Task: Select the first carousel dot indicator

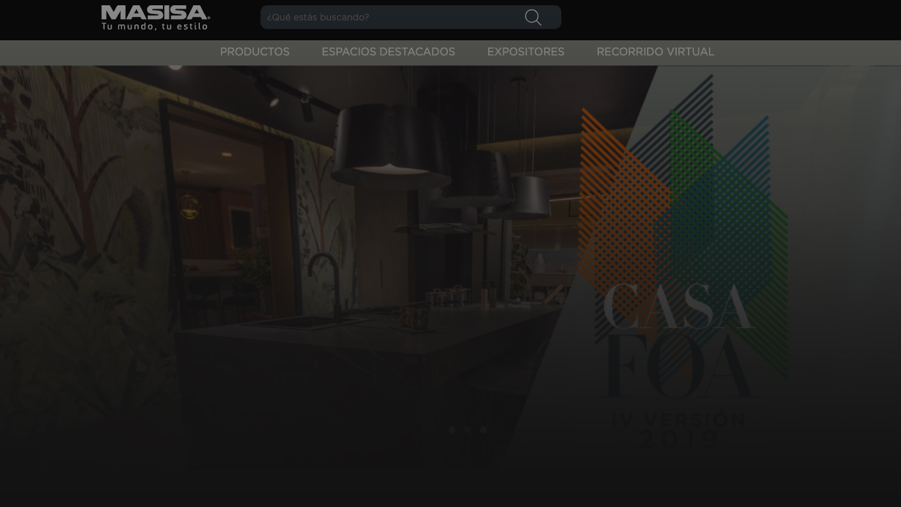Action: coord(452,430)
